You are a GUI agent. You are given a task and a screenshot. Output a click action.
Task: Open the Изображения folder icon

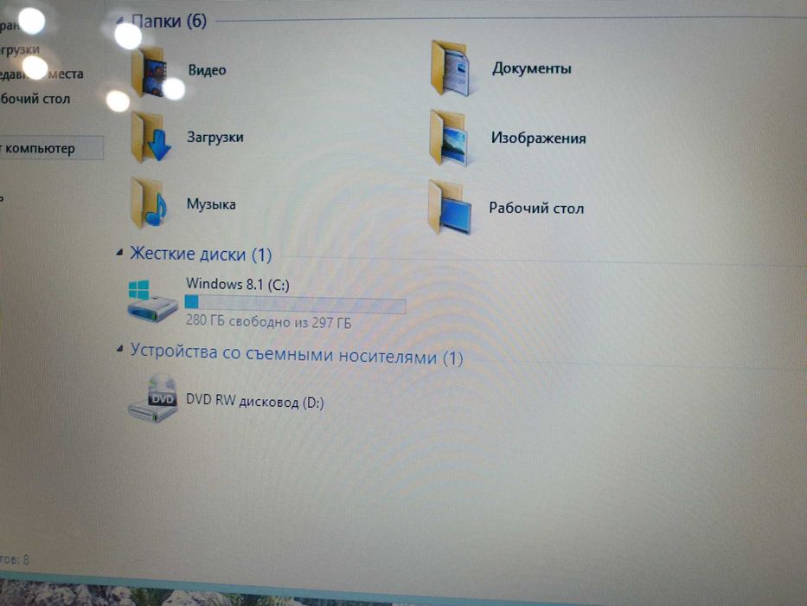tap(449, 139)
